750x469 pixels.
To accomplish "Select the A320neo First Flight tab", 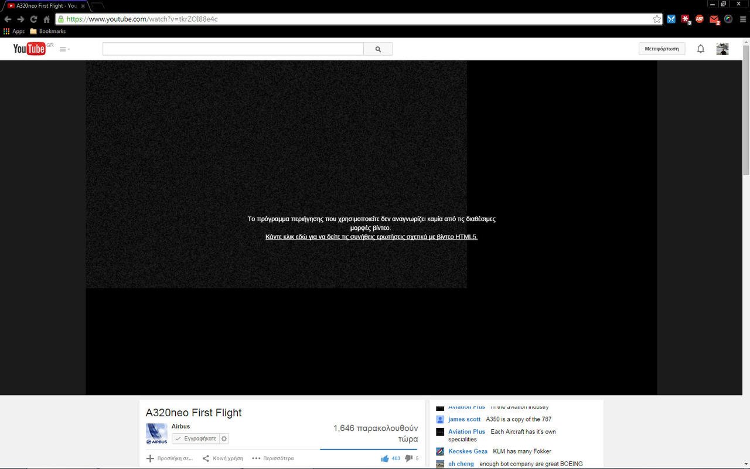I will point(45,5).
